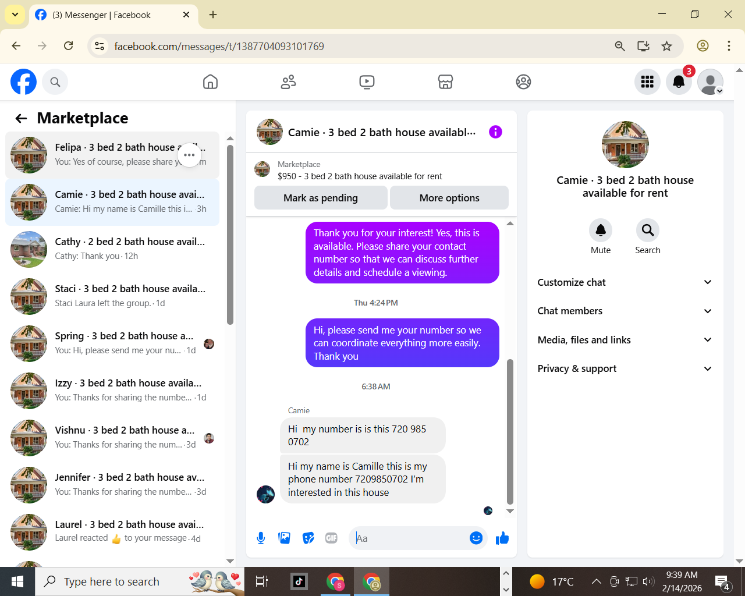
Task: Click the browser address bar URL
Action: coord(219,46)
